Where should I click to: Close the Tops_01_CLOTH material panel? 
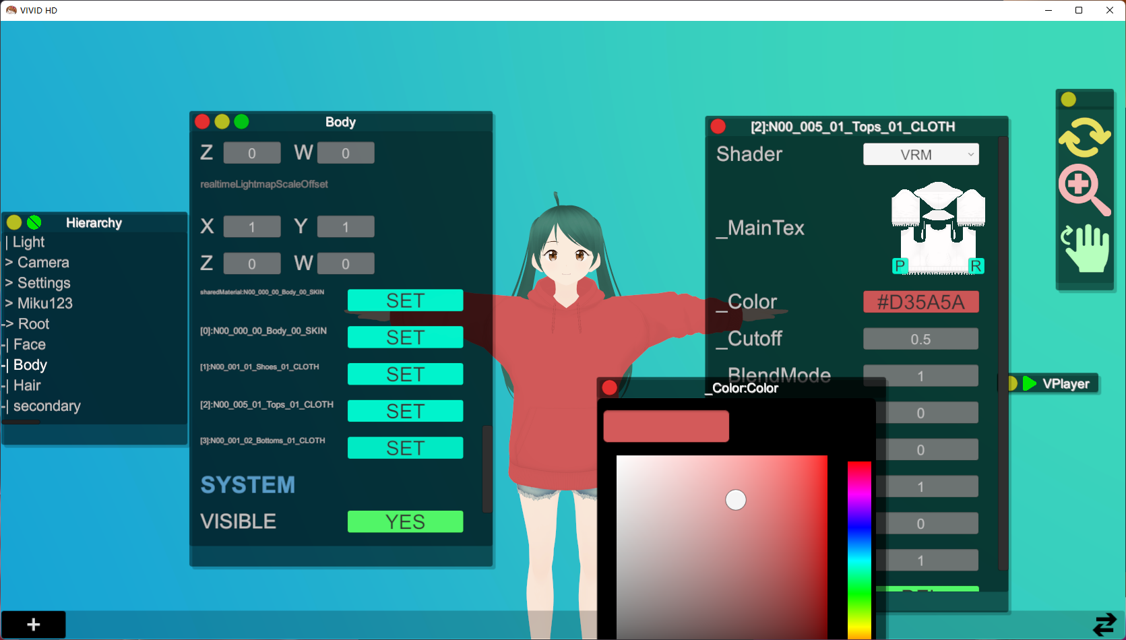[x=718, y=127]
